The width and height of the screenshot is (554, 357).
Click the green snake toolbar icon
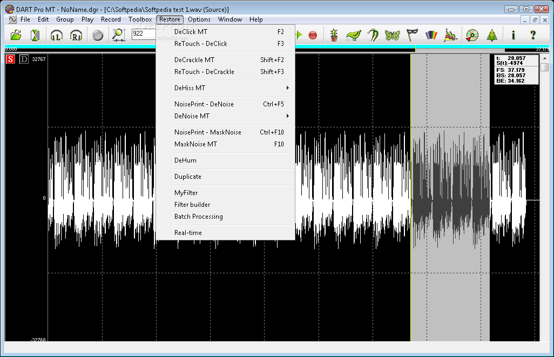point(373,35)
